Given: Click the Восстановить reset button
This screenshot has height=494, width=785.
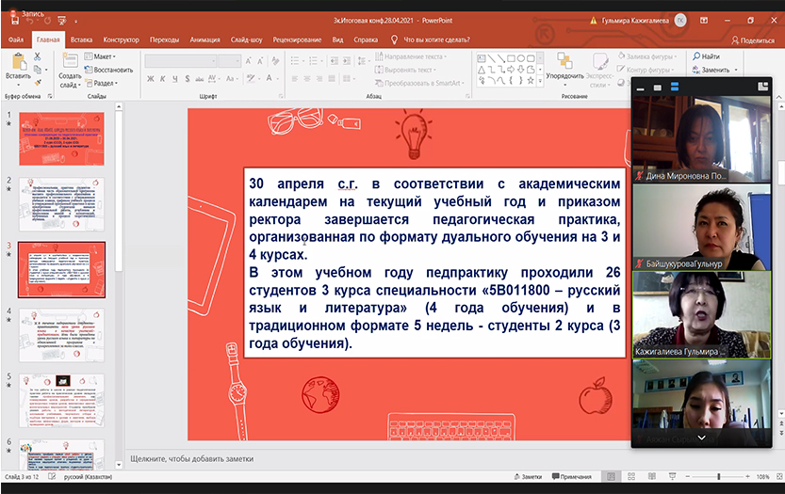Looking at the screenshot, I should [108, 70].
